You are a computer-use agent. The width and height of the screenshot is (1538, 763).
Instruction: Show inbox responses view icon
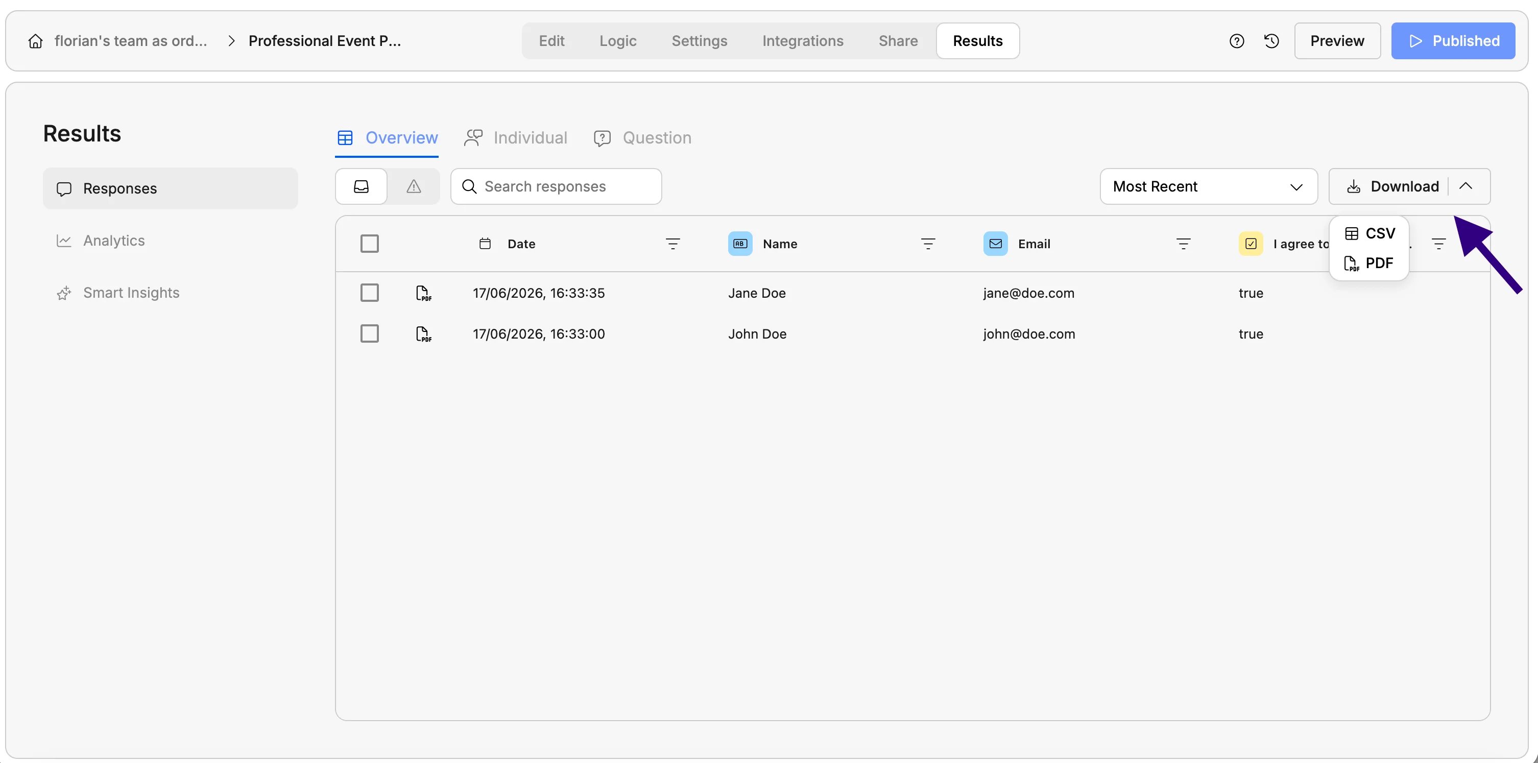pos(361,186)
